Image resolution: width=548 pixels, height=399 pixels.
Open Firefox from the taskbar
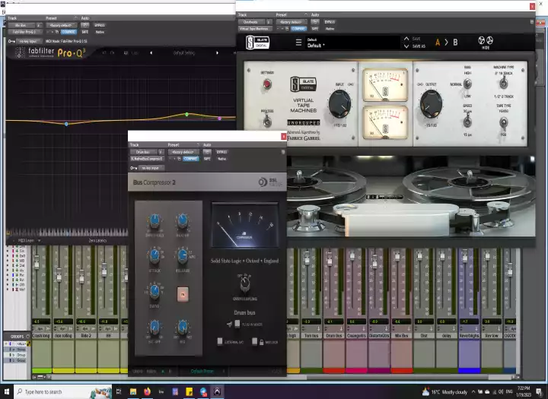(x=147, y=391)
